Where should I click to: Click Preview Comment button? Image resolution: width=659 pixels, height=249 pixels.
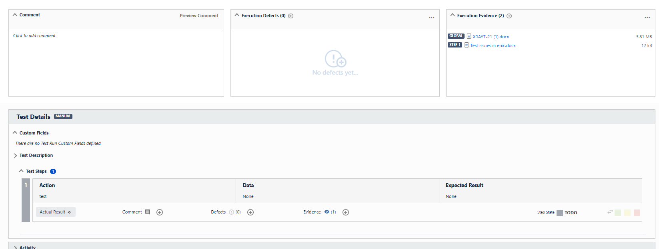[199, 16]
